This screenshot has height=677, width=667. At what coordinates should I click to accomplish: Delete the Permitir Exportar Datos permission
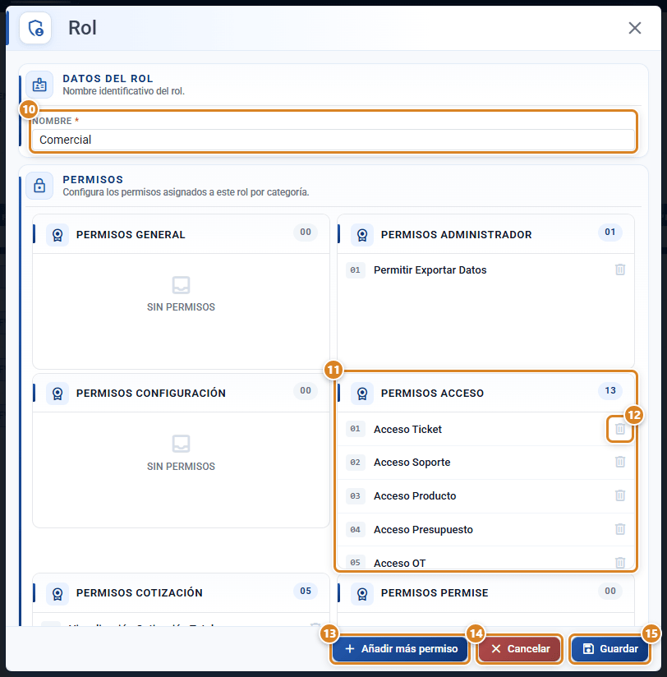(x=620, y=269)
